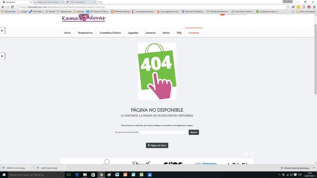Image resolution: width=317 pixels, height=178 pixels.
Task: Open the edad-tupersex.jpg downloaded file
Action: (50, 168)
